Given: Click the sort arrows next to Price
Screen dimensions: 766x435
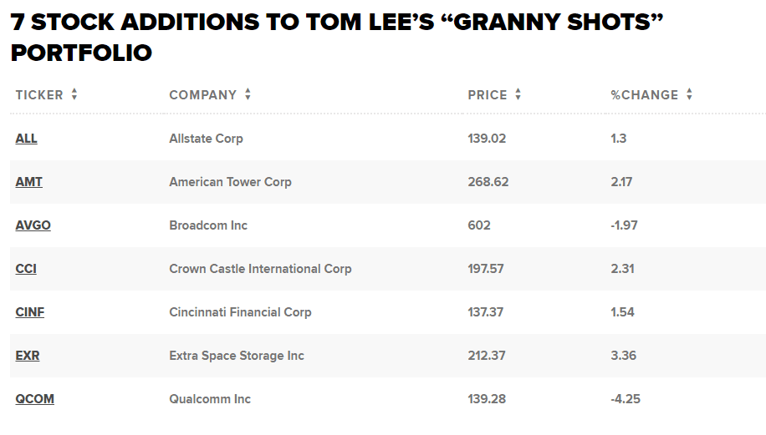Looking at the screenshot, I should (518, 95).
